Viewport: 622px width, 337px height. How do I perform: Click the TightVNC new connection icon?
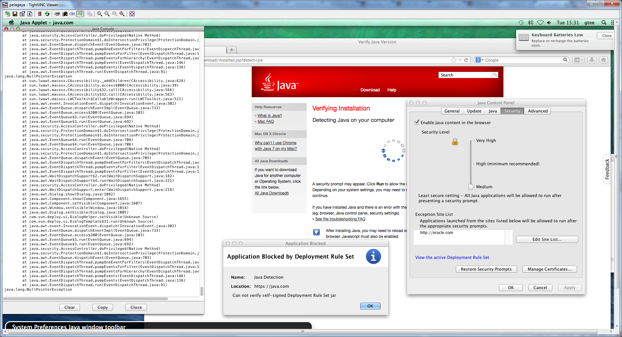(x=7, y=14)
